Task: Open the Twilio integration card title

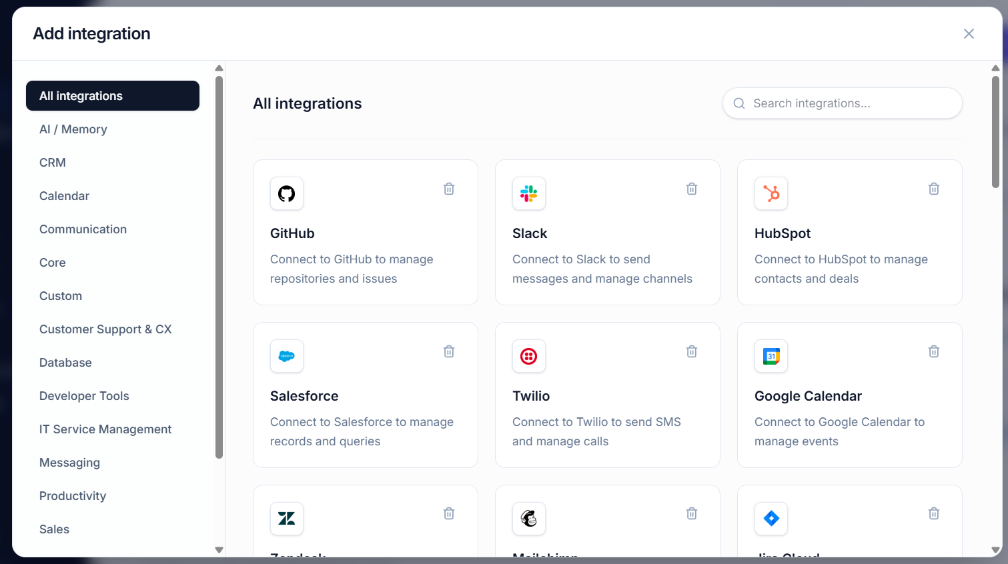Action: (531, 396)
